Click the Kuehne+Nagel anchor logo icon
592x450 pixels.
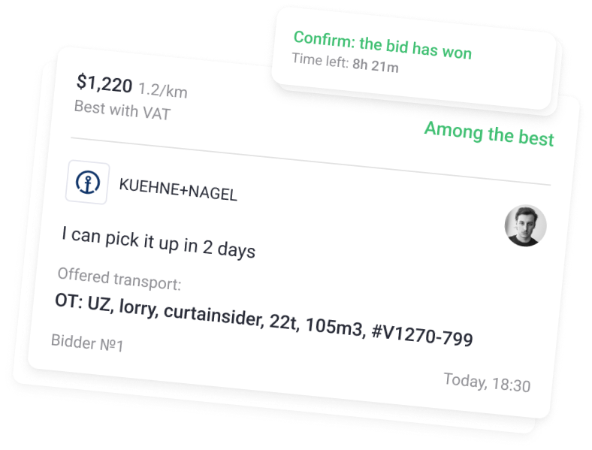[88, 183]
